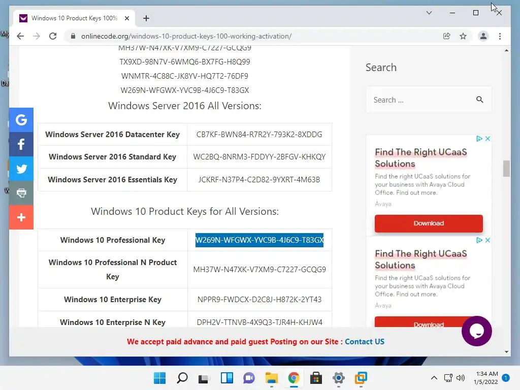Click the browser back arrow
The width and height of the screenshot is (520, 390).
coord(20,36)
